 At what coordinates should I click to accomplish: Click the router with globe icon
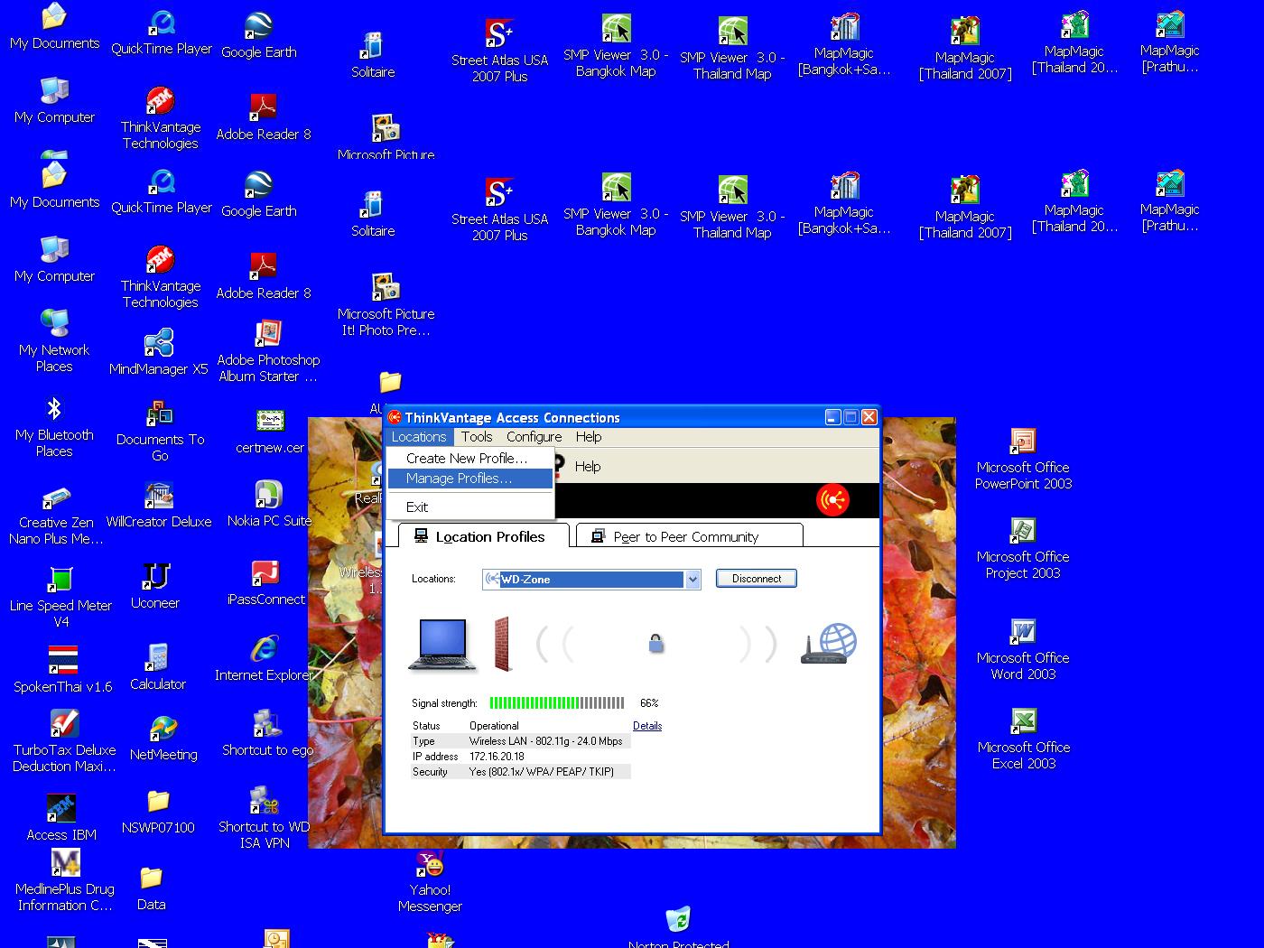(x=829, y=644)
